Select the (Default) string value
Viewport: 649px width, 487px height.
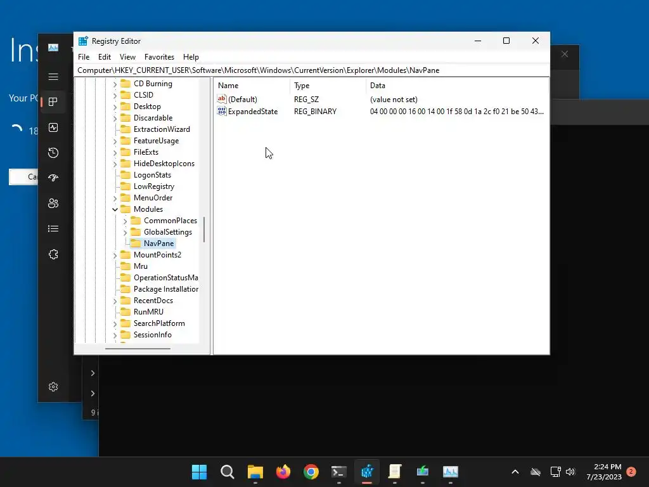[x=242, y=100]
